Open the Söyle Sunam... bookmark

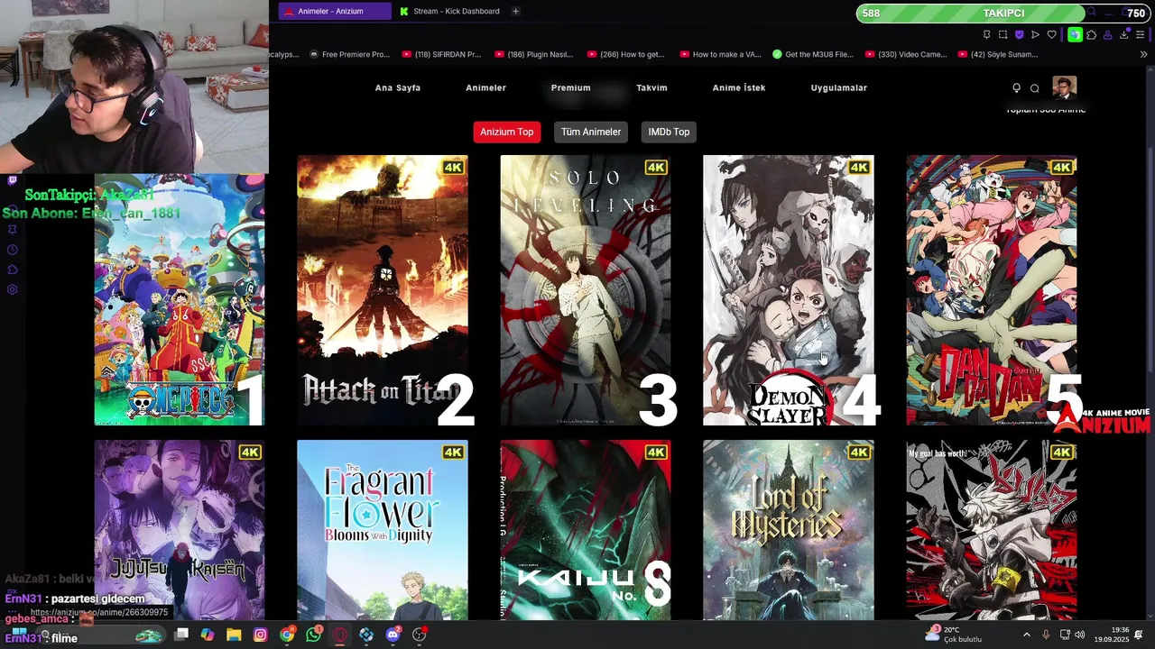tap(998, 54)
